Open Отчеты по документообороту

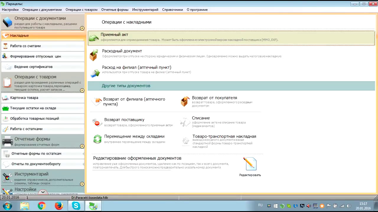43,164
